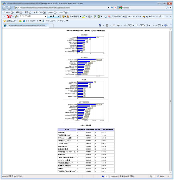Click the PC台数 bar chart
The width and height of the screenshot is (174, 180).
pos(86,89)
